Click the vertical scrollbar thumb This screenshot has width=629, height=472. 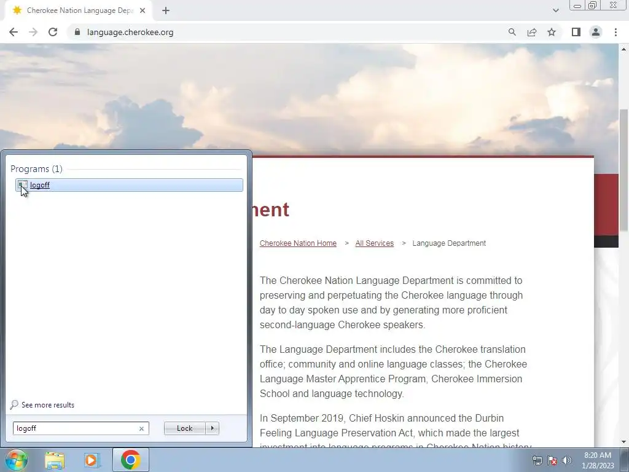click(624, 170)
